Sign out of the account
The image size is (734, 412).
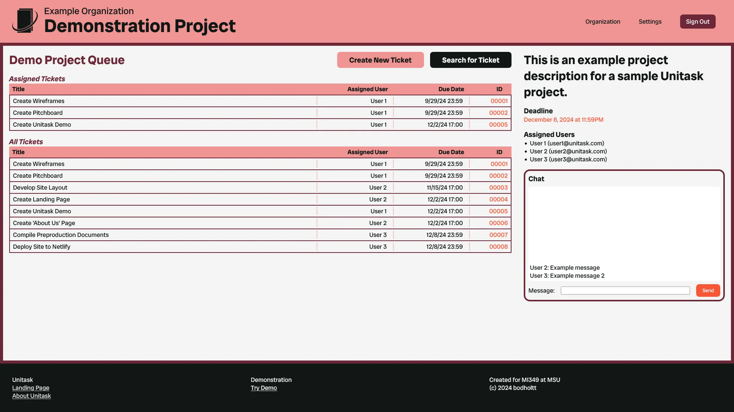[x=697, y=21]
